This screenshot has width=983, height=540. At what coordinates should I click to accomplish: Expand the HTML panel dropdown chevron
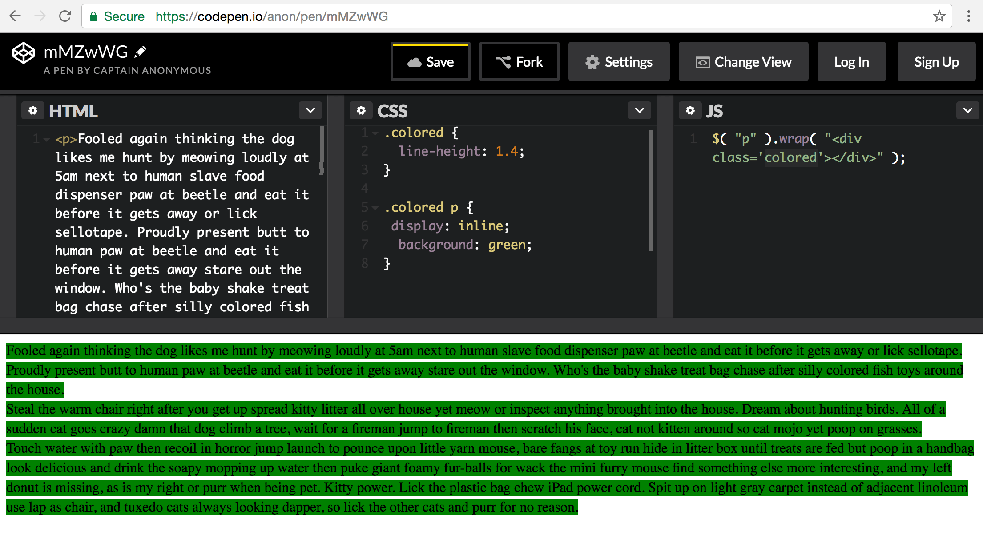[x=310, y=110]
